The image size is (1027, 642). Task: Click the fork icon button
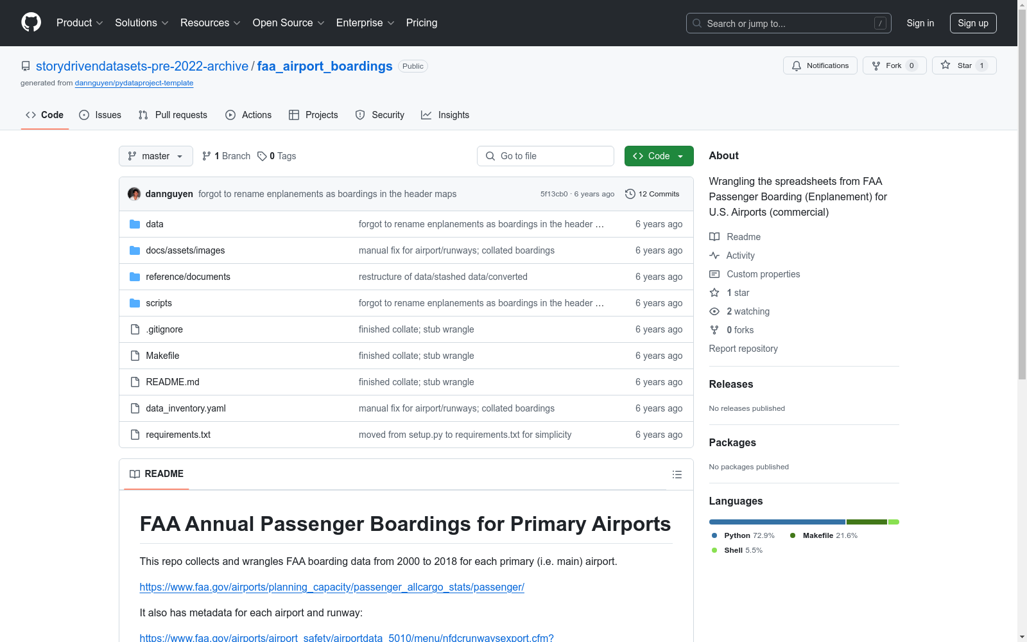[x=876, y=65]
